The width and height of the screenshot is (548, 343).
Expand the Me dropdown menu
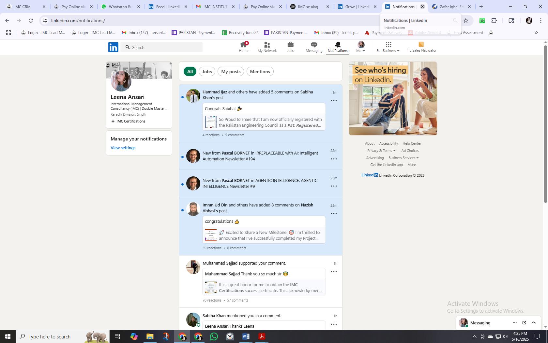click(x=360, y=47)
